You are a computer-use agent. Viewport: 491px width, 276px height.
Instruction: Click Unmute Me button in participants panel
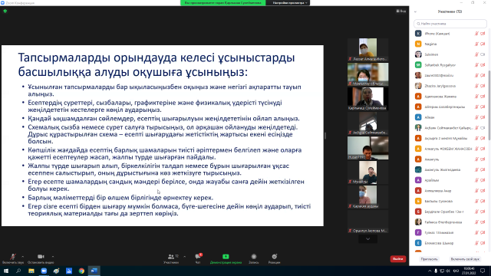(x=465, y=259)
